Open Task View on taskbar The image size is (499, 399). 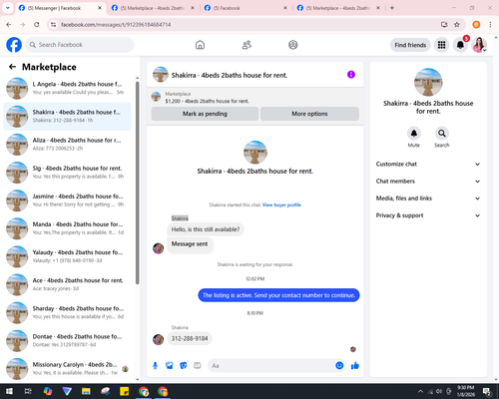[28, 391]
